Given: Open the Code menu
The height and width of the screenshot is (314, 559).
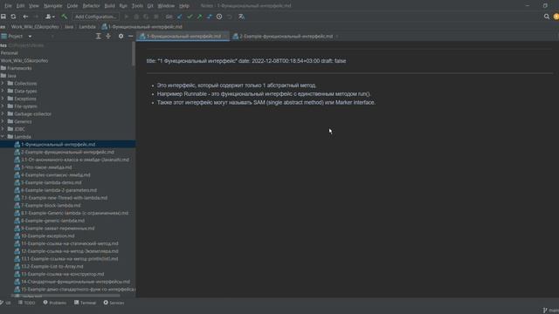Looking at the screenshot, I should coord(72,6).
